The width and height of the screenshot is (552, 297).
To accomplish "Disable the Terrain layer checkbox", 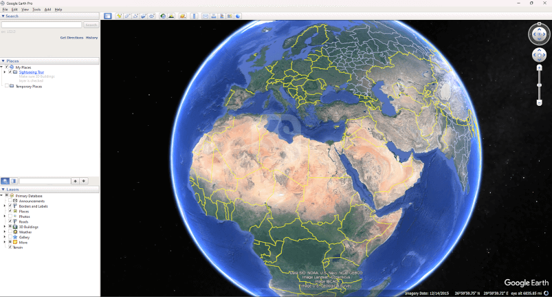I will [x=10, y=247].
